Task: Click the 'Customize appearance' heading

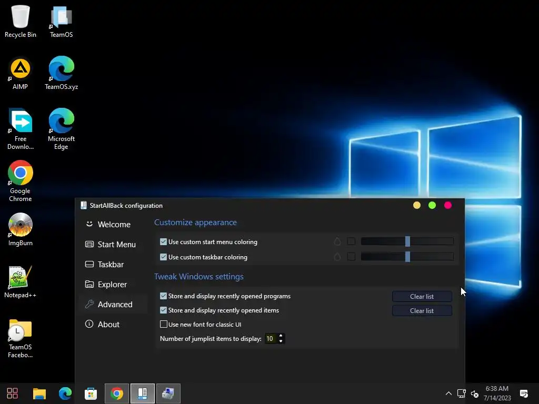Action: point(195,223)
